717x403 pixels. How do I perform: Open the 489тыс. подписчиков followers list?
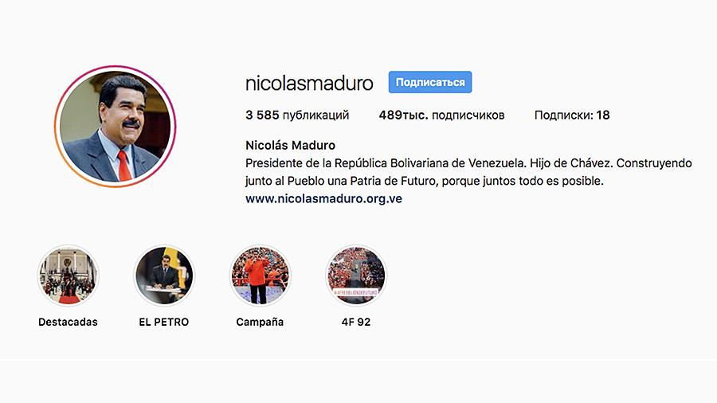coord(441,115)
